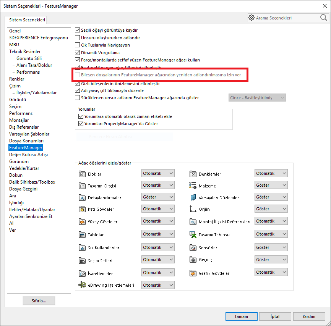The image size is (331, 326).
Task: Select the Sistem Seçenekleri tab
Action: click(x=28, y=20)
